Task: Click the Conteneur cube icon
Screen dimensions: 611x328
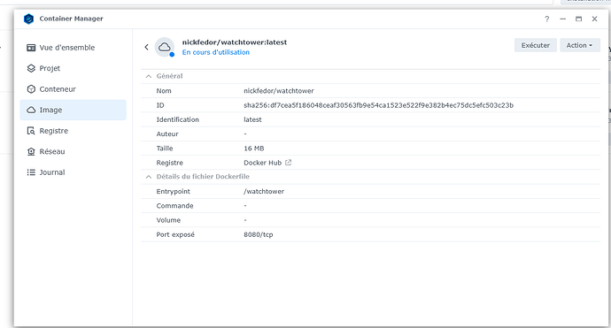Action: pyautogui.click(x=31, y=89)
